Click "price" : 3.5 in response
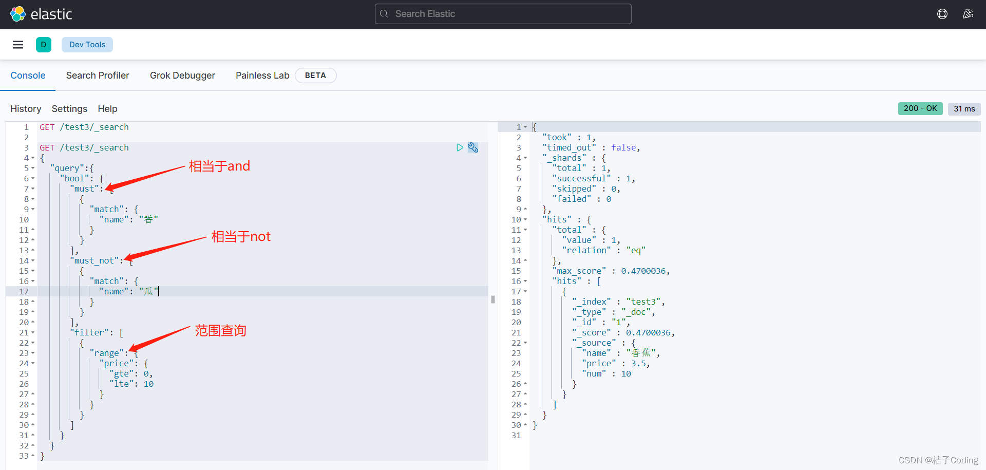The image size is (986, 470). coord(616,363)
